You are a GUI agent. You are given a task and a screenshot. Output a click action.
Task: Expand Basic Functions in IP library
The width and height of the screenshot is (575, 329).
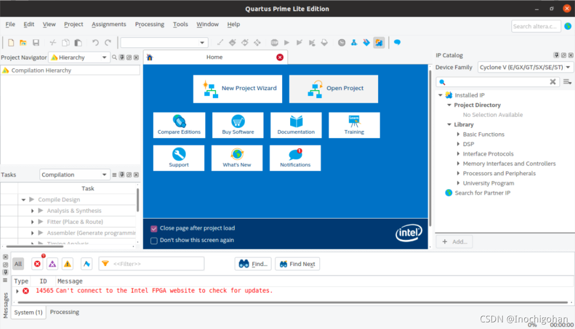tap(458, 135)
